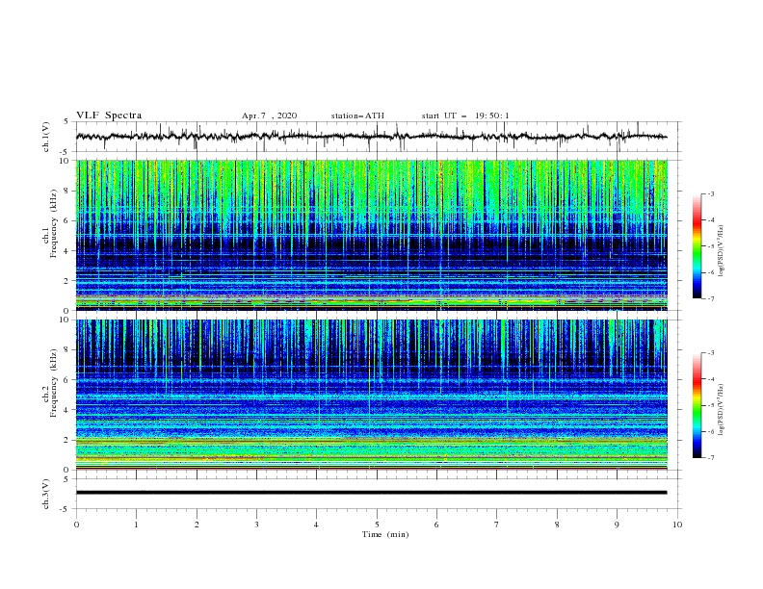Viewport: 763px width, 589px height.
Task: Click the "5" tick label on time axis
Action: [x=377, y=525]
